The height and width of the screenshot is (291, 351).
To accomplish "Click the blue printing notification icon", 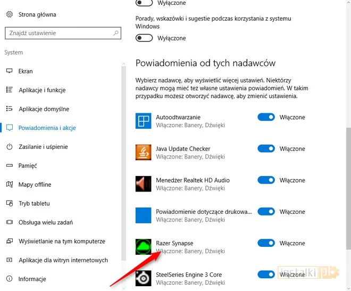I will [x=144, y=215].
